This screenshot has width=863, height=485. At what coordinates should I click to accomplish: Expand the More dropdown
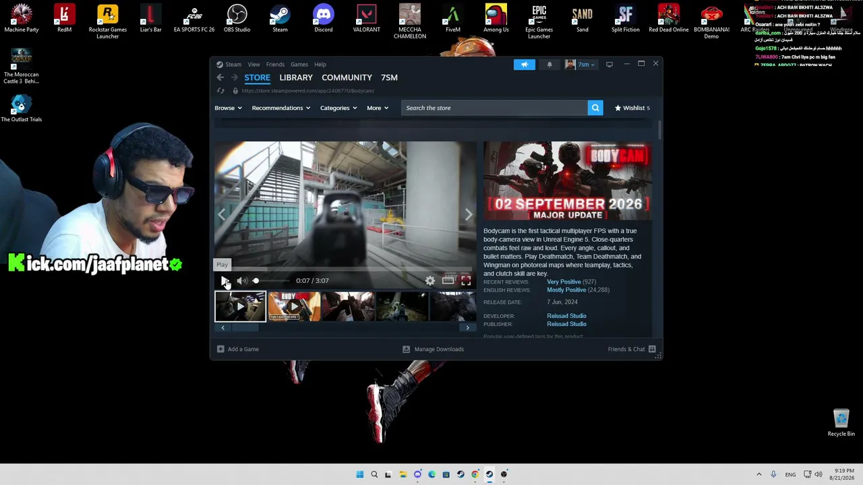pyautogui.click(x=378, y=108)
